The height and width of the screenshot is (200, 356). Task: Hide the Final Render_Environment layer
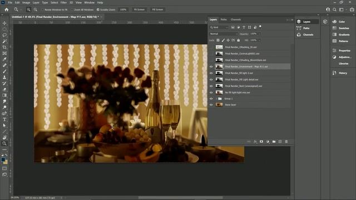[211, 67]
